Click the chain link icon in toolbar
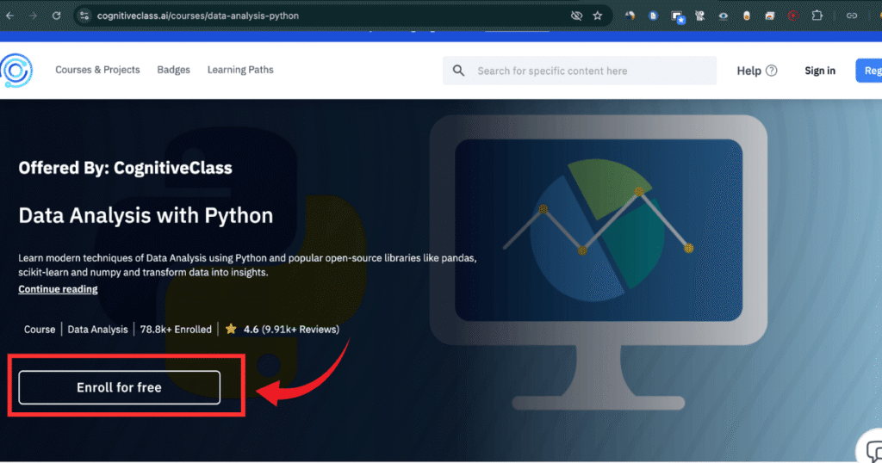The width and height of the screenshot is (882, 463). click(x=852, y=15)
